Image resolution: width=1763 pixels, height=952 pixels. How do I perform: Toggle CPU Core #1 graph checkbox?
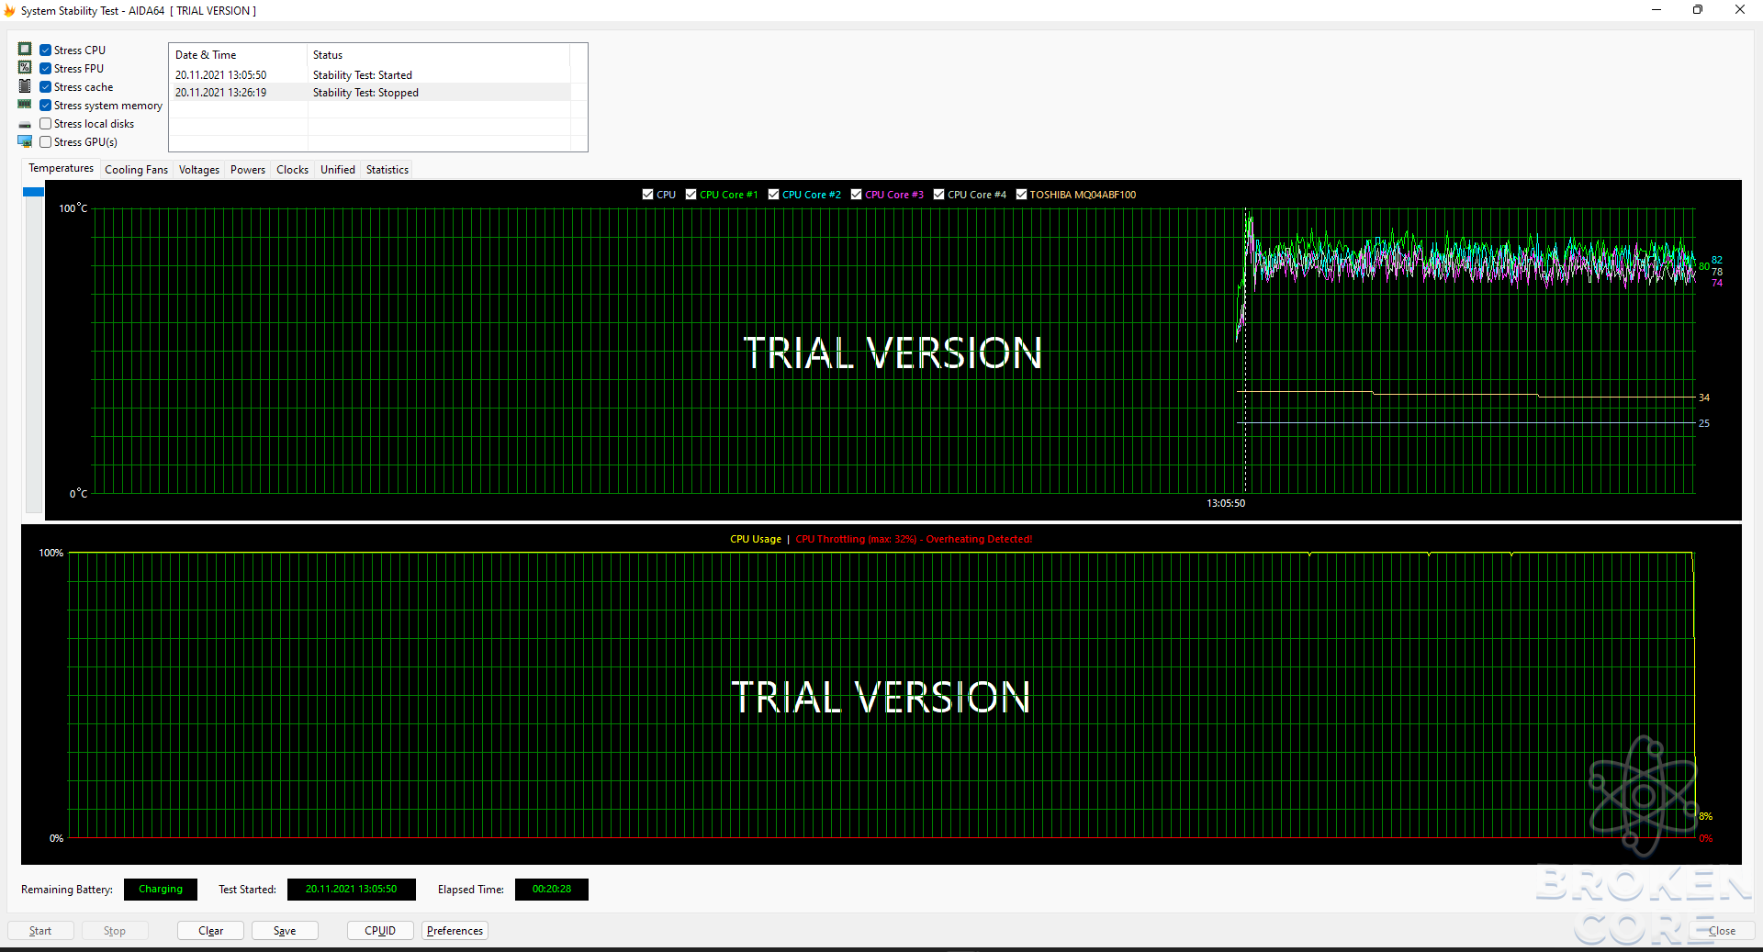click(691, 195)
